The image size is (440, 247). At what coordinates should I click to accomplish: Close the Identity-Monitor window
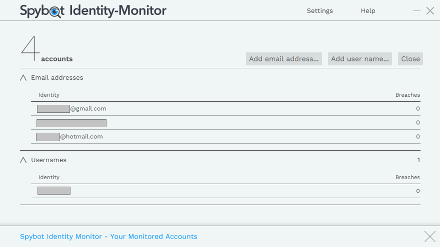point(430,11)
